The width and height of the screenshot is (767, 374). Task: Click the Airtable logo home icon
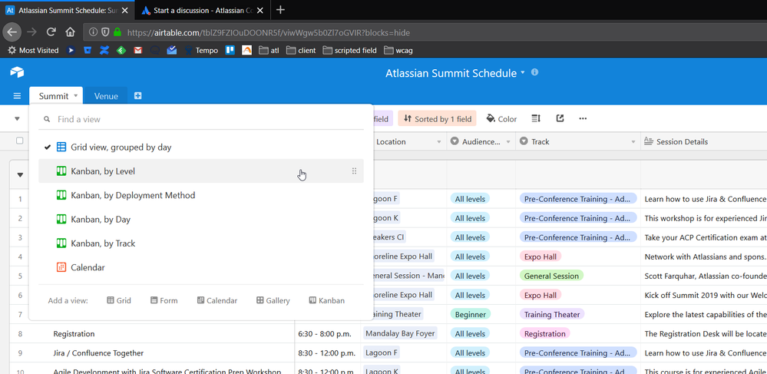[17, 72]
